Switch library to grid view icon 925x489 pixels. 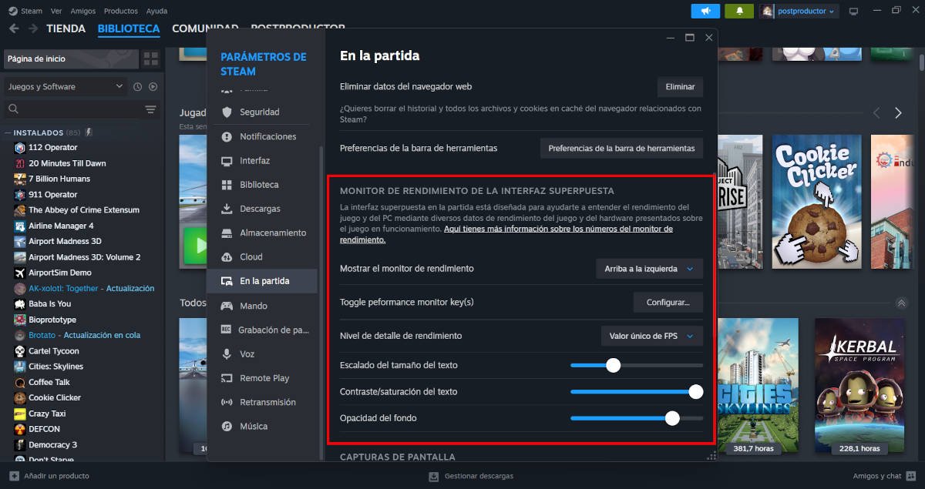150,59
